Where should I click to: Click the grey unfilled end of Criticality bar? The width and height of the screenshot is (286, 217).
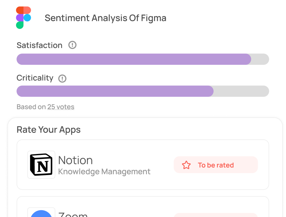click(x=241, y=91)
